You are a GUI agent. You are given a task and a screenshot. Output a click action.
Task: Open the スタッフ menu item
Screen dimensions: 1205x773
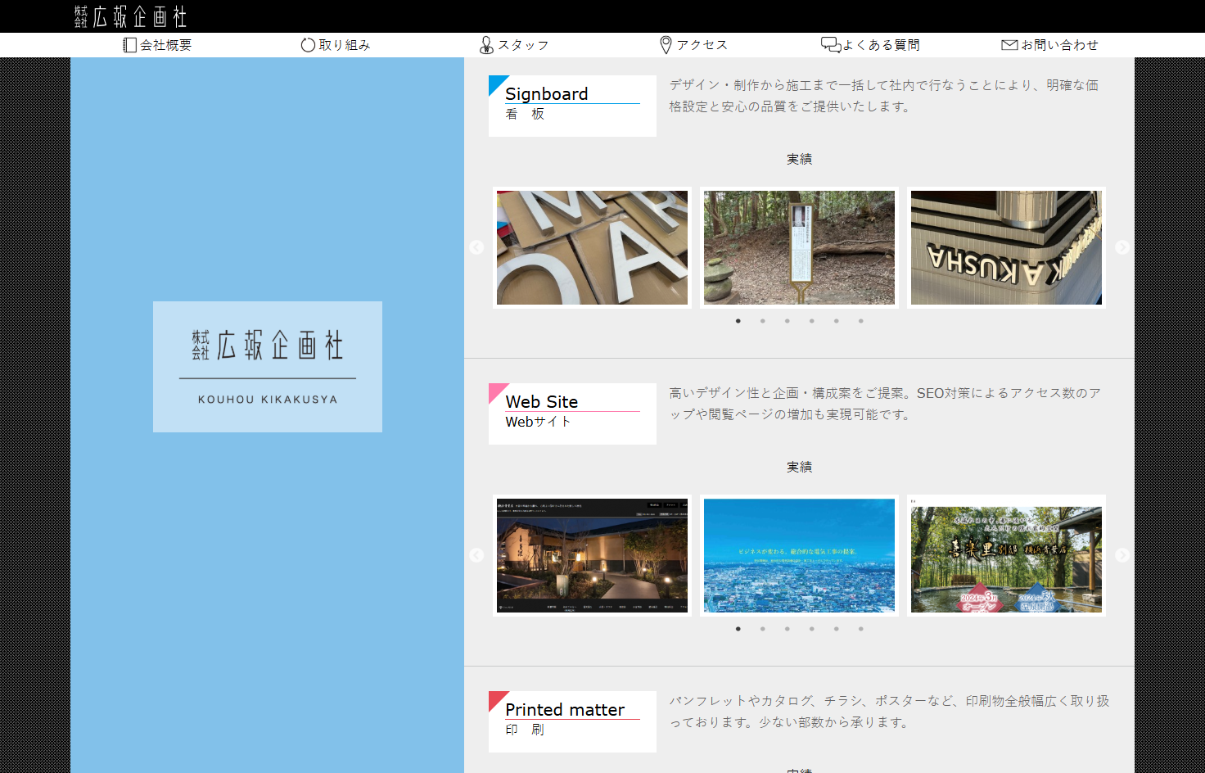[x=514, y=45]
